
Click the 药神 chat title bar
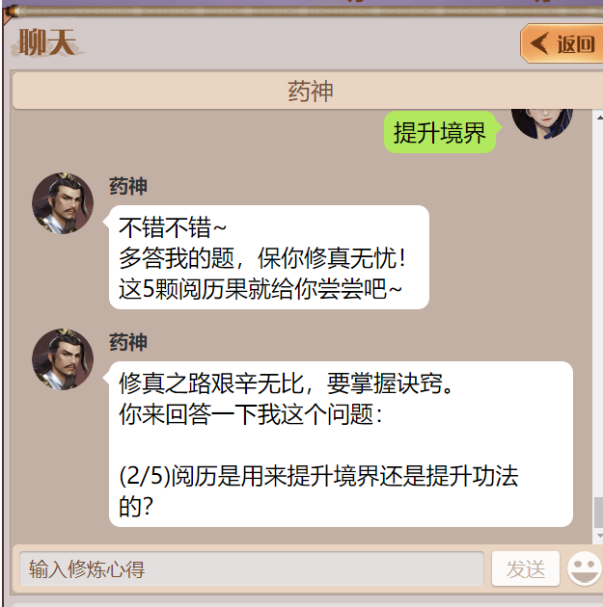pos(308,91)
